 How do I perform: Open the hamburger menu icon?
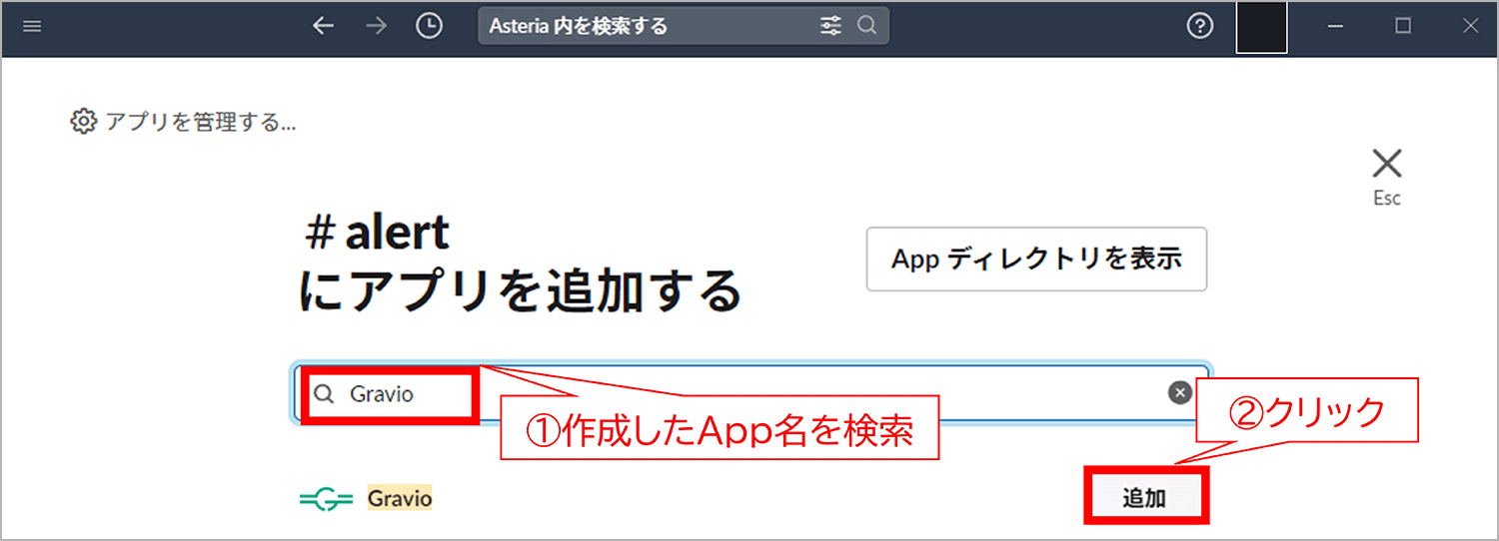point(32,27)
